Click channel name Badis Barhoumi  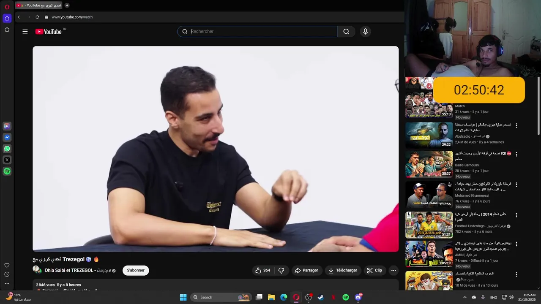pyautogui.click(x=467, y=165)
